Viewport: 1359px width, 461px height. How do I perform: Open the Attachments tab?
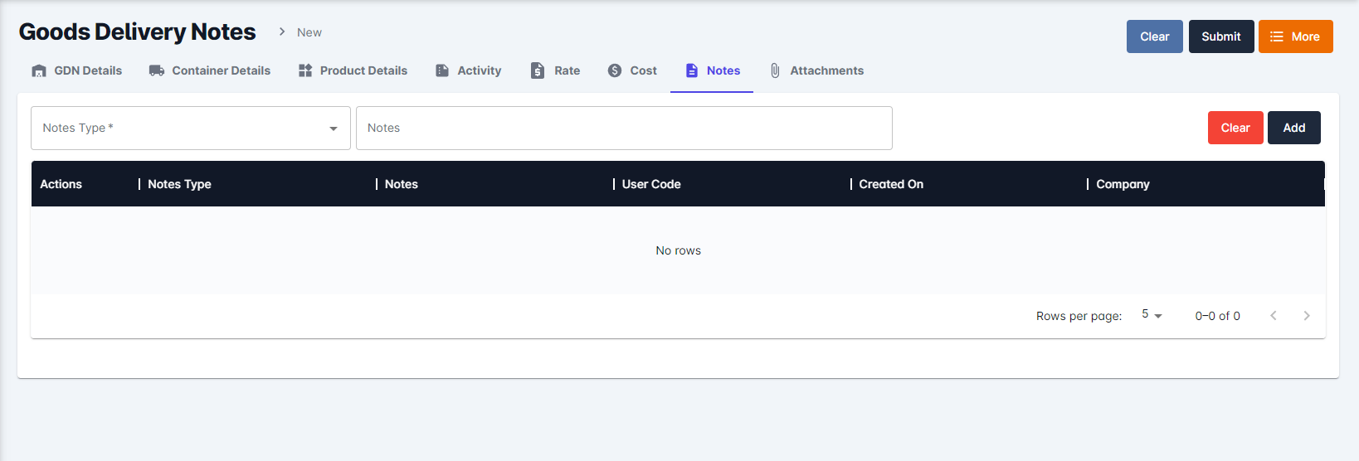826,70
